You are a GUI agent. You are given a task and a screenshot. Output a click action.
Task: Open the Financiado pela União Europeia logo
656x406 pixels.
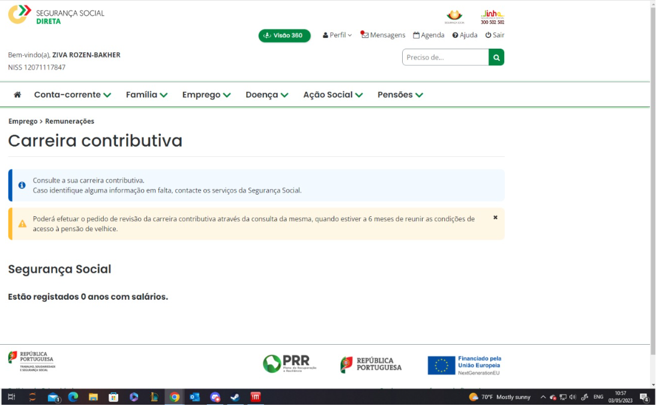465,364
